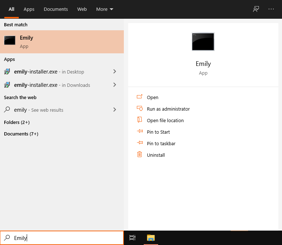This screenshot has width=282, height=245.
Task: Switch to the Apps search tab
Action: click(29, 9)
